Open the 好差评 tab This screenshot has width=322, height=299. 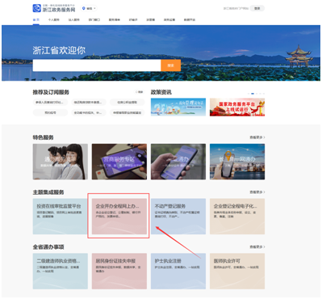tap(133, 19)
